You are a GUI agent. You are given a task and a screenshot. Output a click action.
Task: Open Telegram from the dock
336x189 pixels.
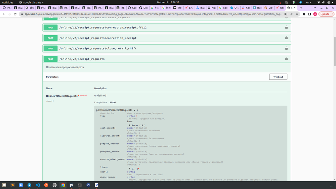point(29,185)
